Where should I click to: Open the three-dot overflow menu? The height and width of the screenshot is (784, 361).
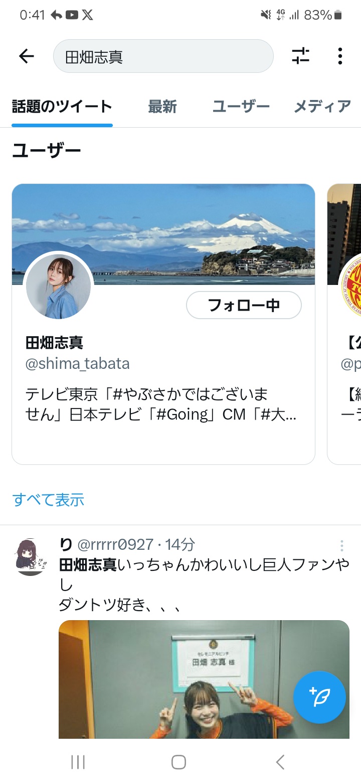[340, 56]
